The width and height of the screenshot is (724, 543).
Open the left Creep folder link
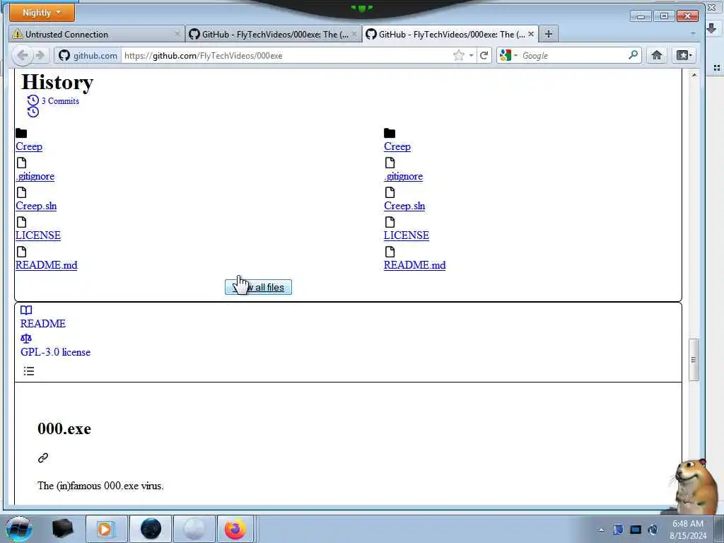click(x=29, y=146)
